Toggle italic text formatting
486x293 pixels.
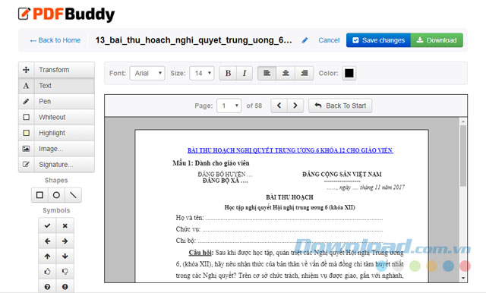[245, 73]
